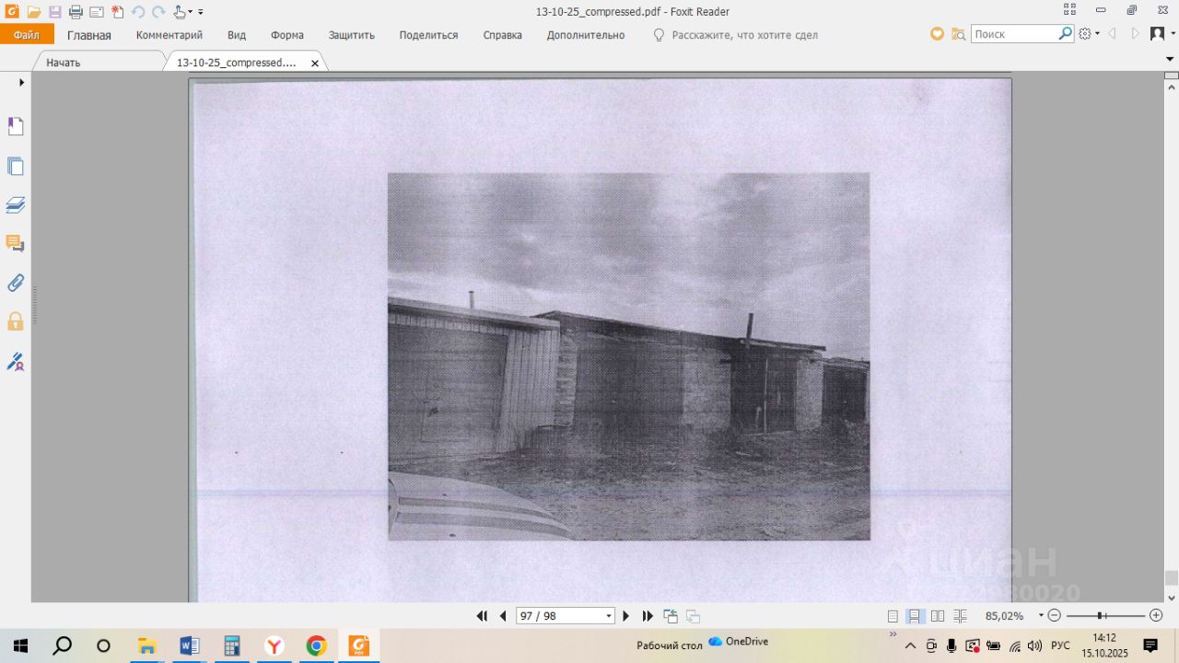Click the previous view icon in status bar

pos(671,616)
